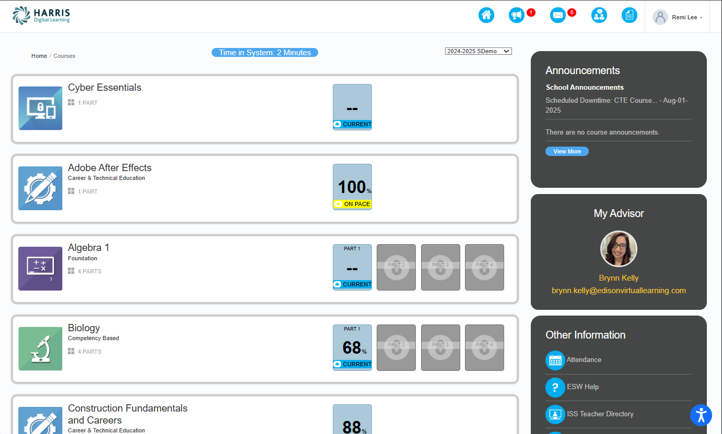Go to Home breadcrumb link
Viewport: 722px width, 434px height.
coord(39,56)
